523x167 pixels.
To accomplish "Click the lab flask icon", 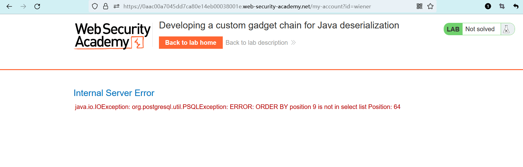I will click(507, 29).
